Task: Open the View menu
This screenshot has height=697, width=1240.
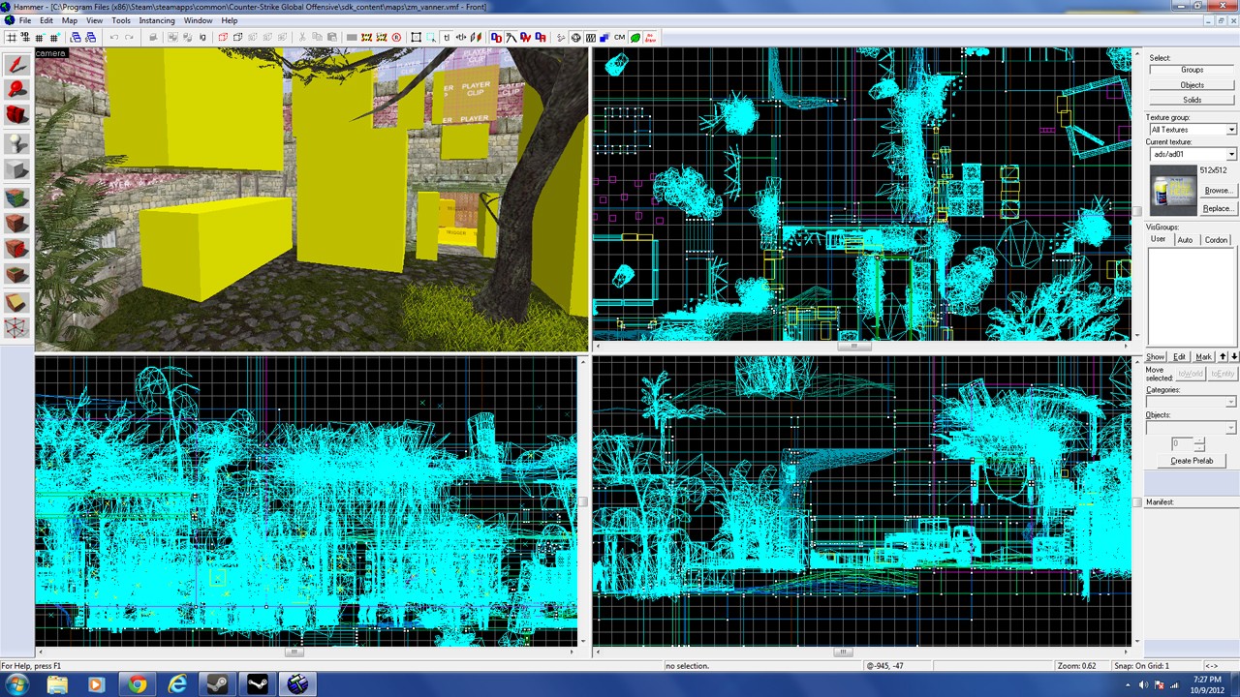Action: click(94, 20)
